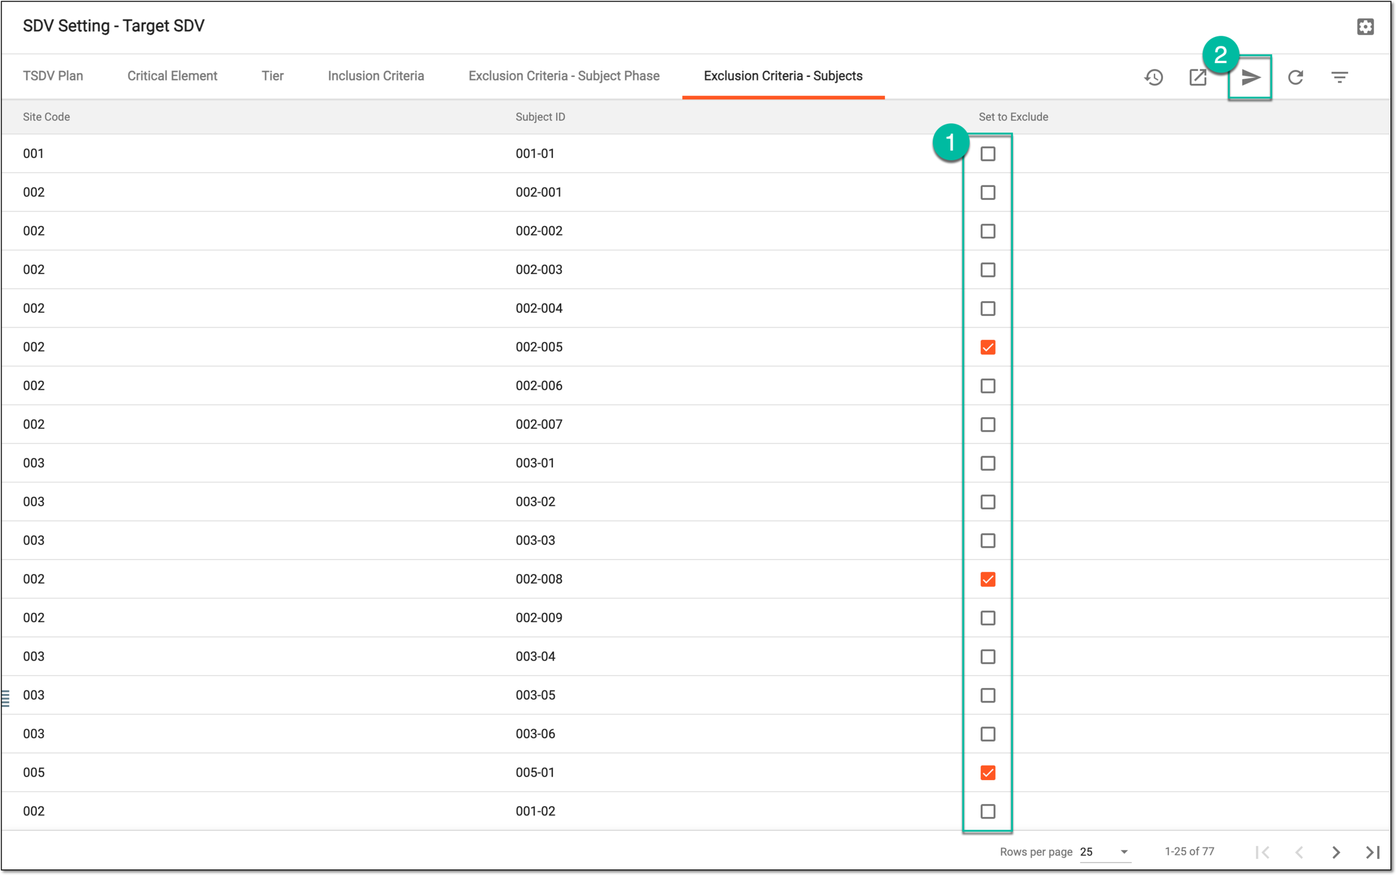The height and width of the screenshot is (875, 1396).
Task: Uncheck exclude box for subject 002-008
Action: (x=988, y=579)
